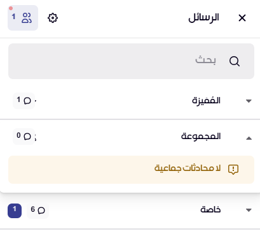Click the لا محادثات جماعية notice text
The width and height of the screenshot is (260, 252).
point(188,168)
